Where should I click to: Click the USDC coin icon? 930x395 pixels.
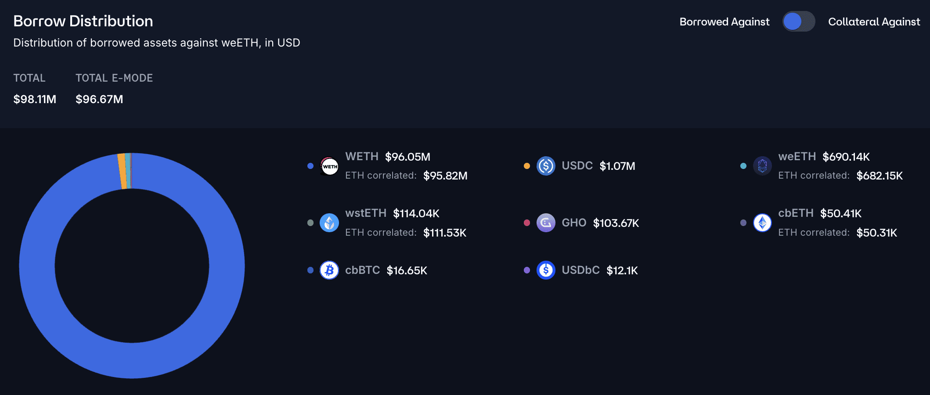[546, 166]
